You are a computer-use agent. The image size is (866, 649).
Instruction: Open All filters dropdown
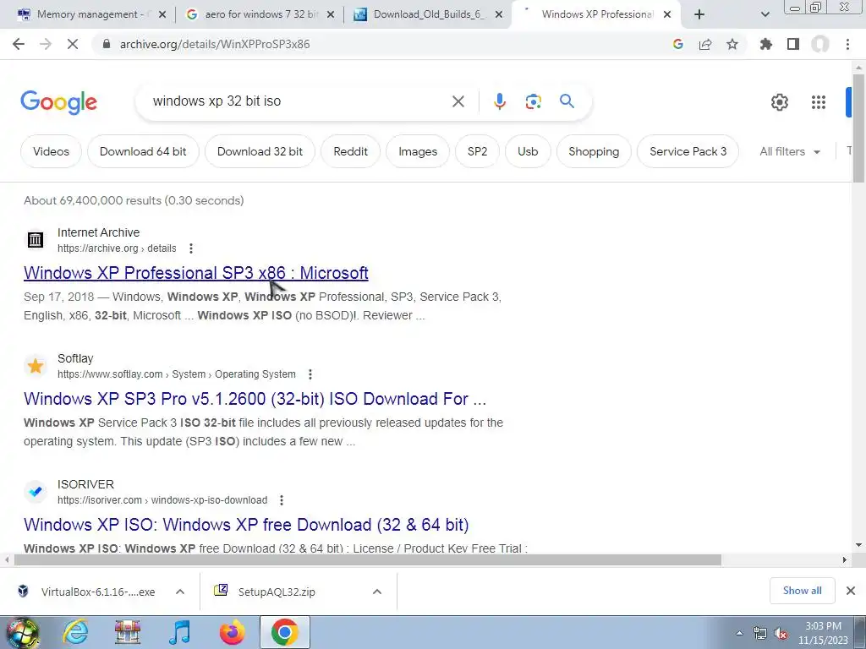point(790,151)
